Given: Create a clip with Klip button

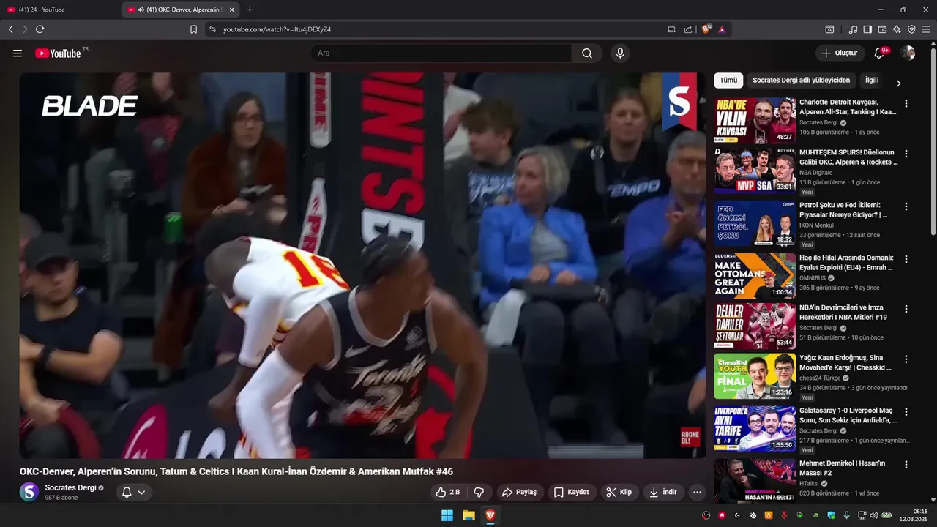Looking at the screenshot, I should click(619, 493).
